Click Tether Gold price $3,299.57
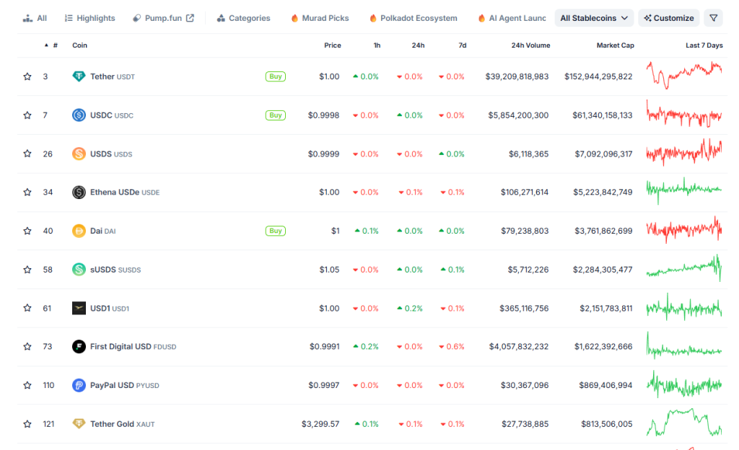This screenshot has height=450, width=739. point(320,423)
